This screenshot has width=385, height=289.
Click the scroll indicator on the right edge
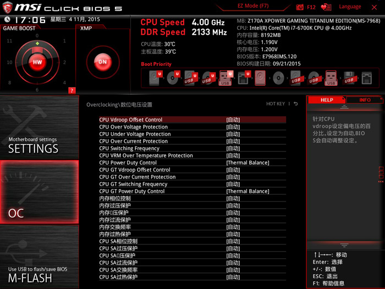pyautogui.click(x=381, y=175)
